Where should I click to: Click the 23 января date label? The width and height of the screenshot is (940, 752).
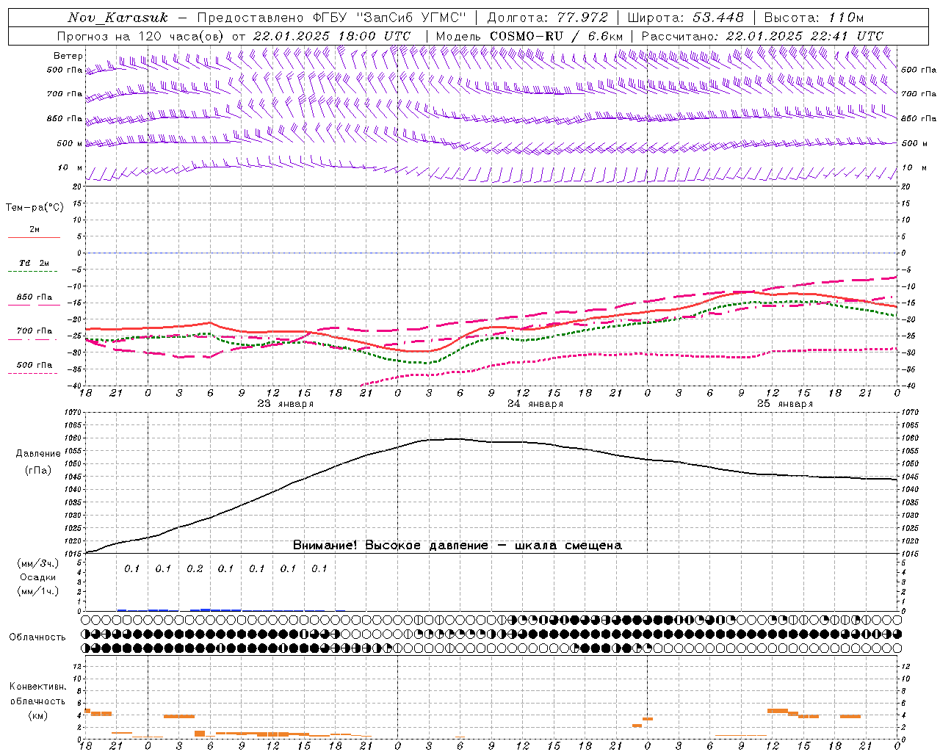(x=285, y=404)
